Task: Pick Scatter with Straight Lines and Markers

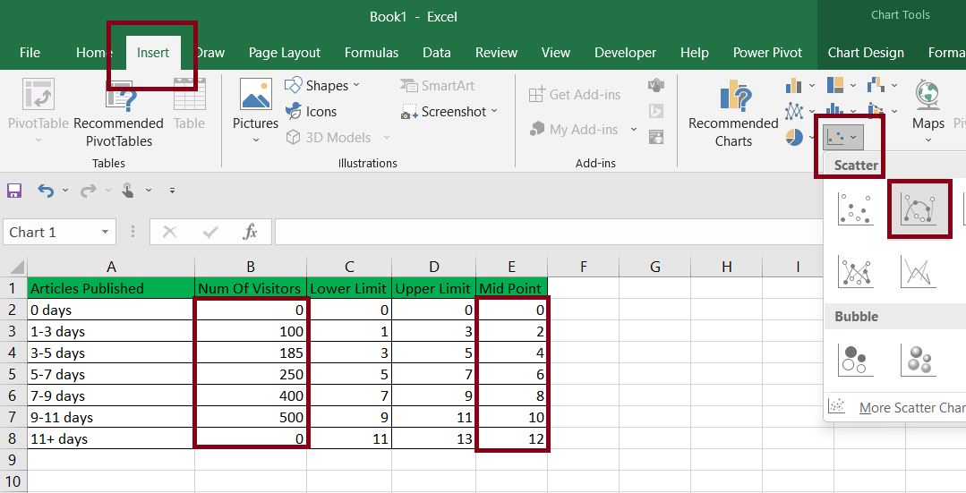Action: 856,271
